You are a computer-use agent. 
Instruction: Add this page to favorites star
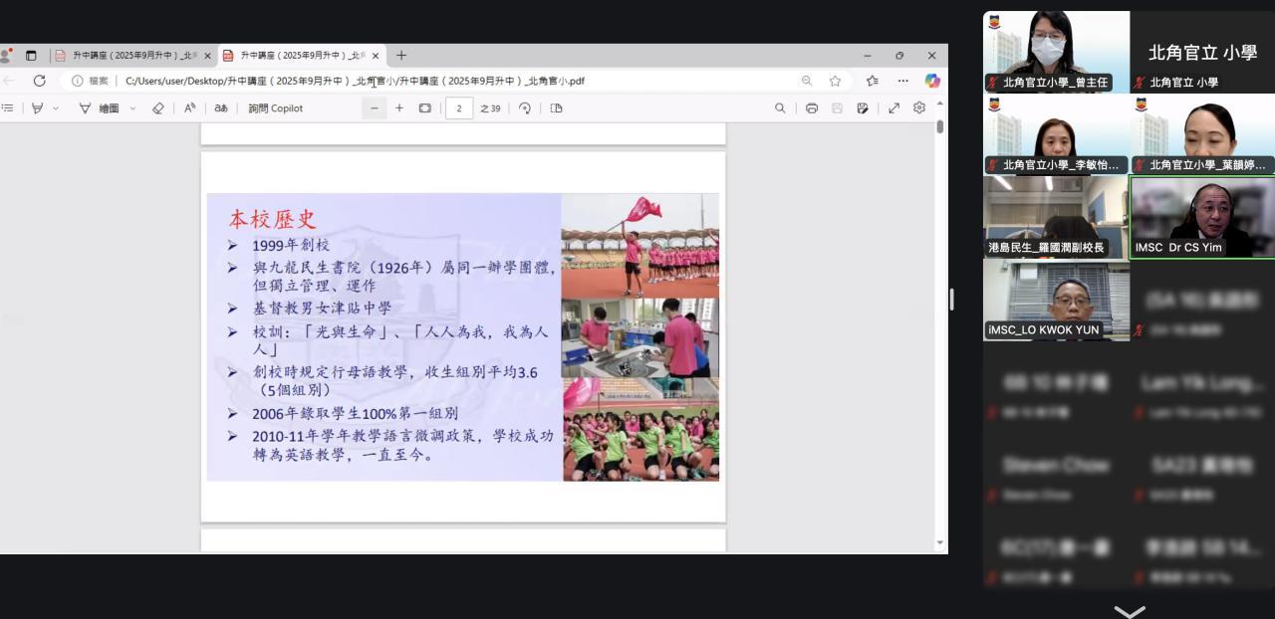pyautogui.click(x=835, y=81)
